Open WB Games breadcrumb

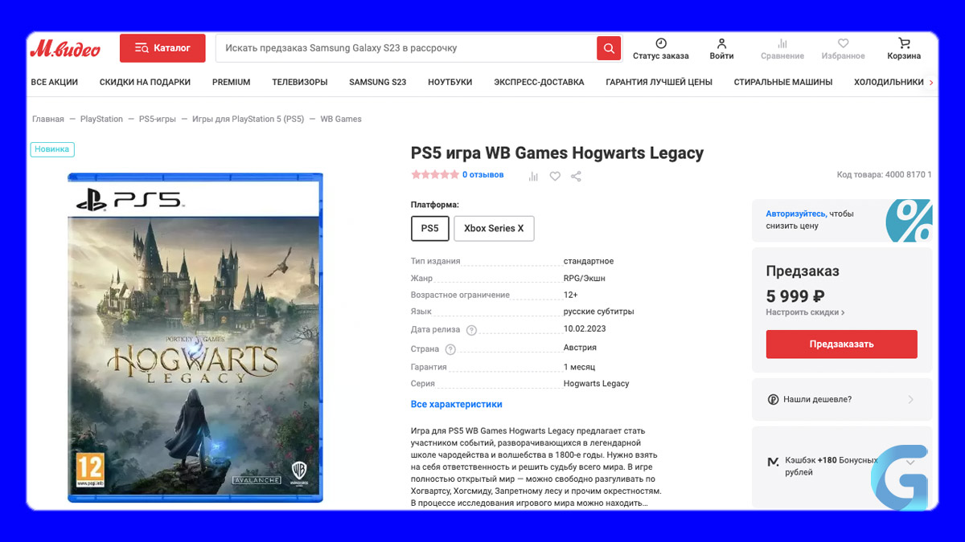[x=341, y=119]
